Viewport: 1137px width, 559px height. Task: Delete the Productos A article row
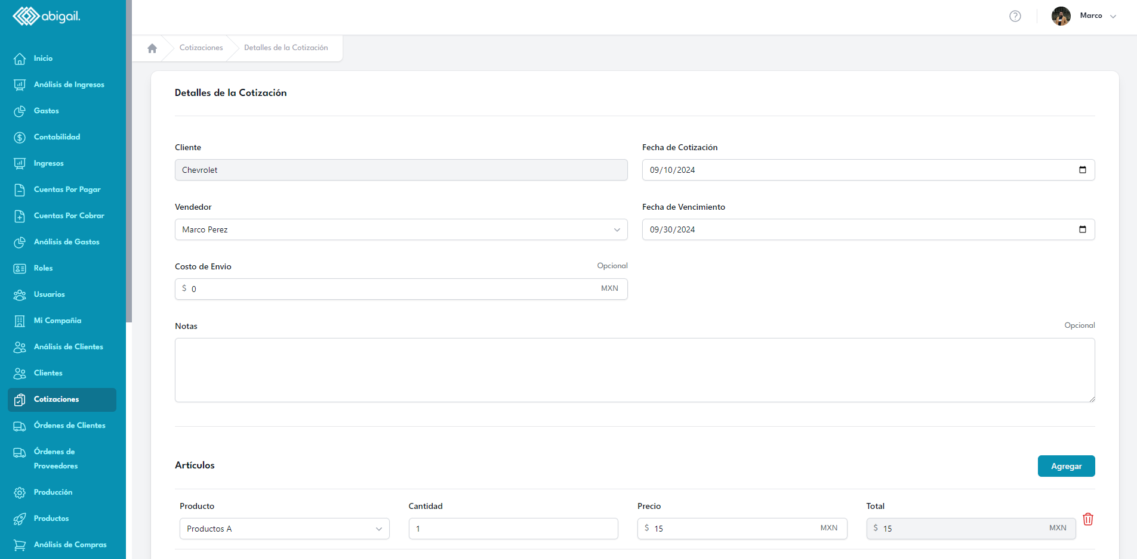pos(1087,519)
